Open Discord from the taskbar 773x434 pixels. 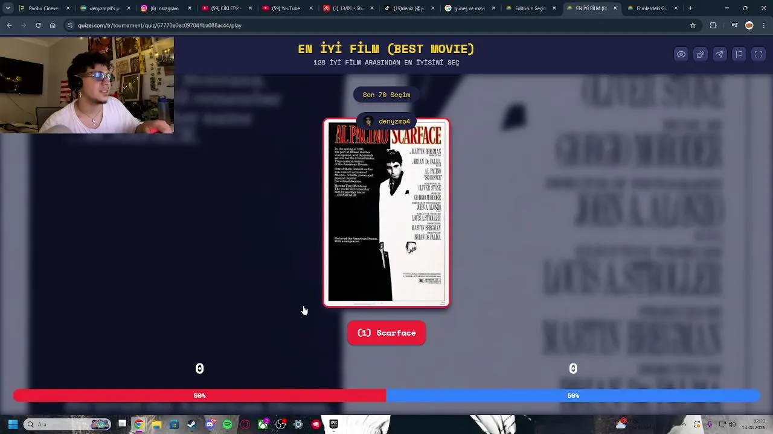(210, 424)
